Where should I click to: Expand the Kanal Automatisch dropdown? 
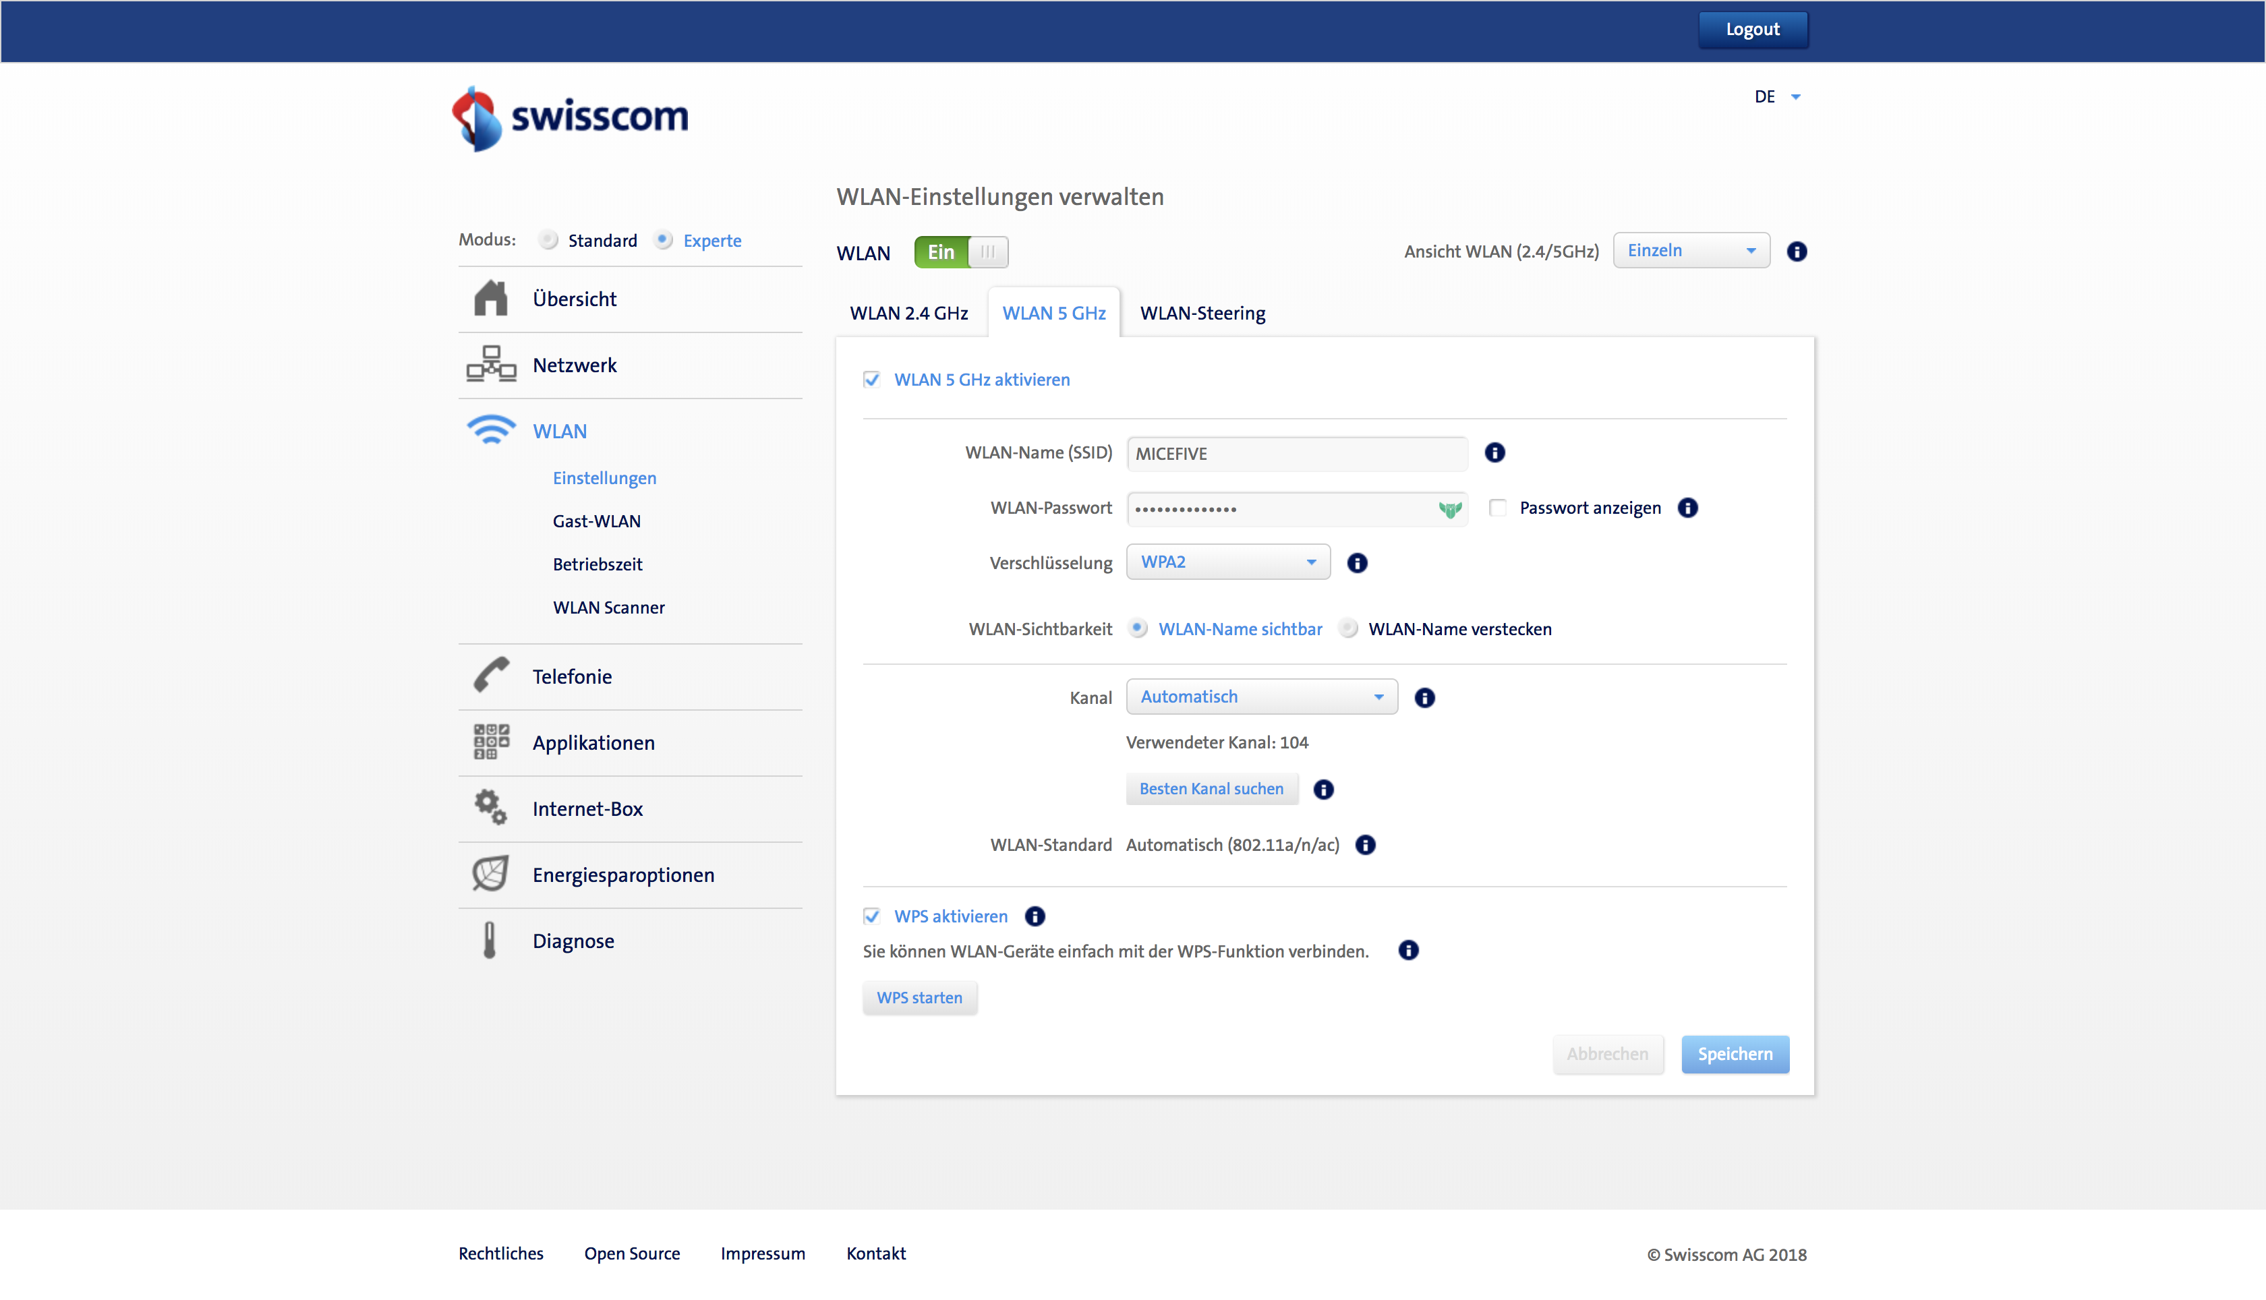[1260, 697]
